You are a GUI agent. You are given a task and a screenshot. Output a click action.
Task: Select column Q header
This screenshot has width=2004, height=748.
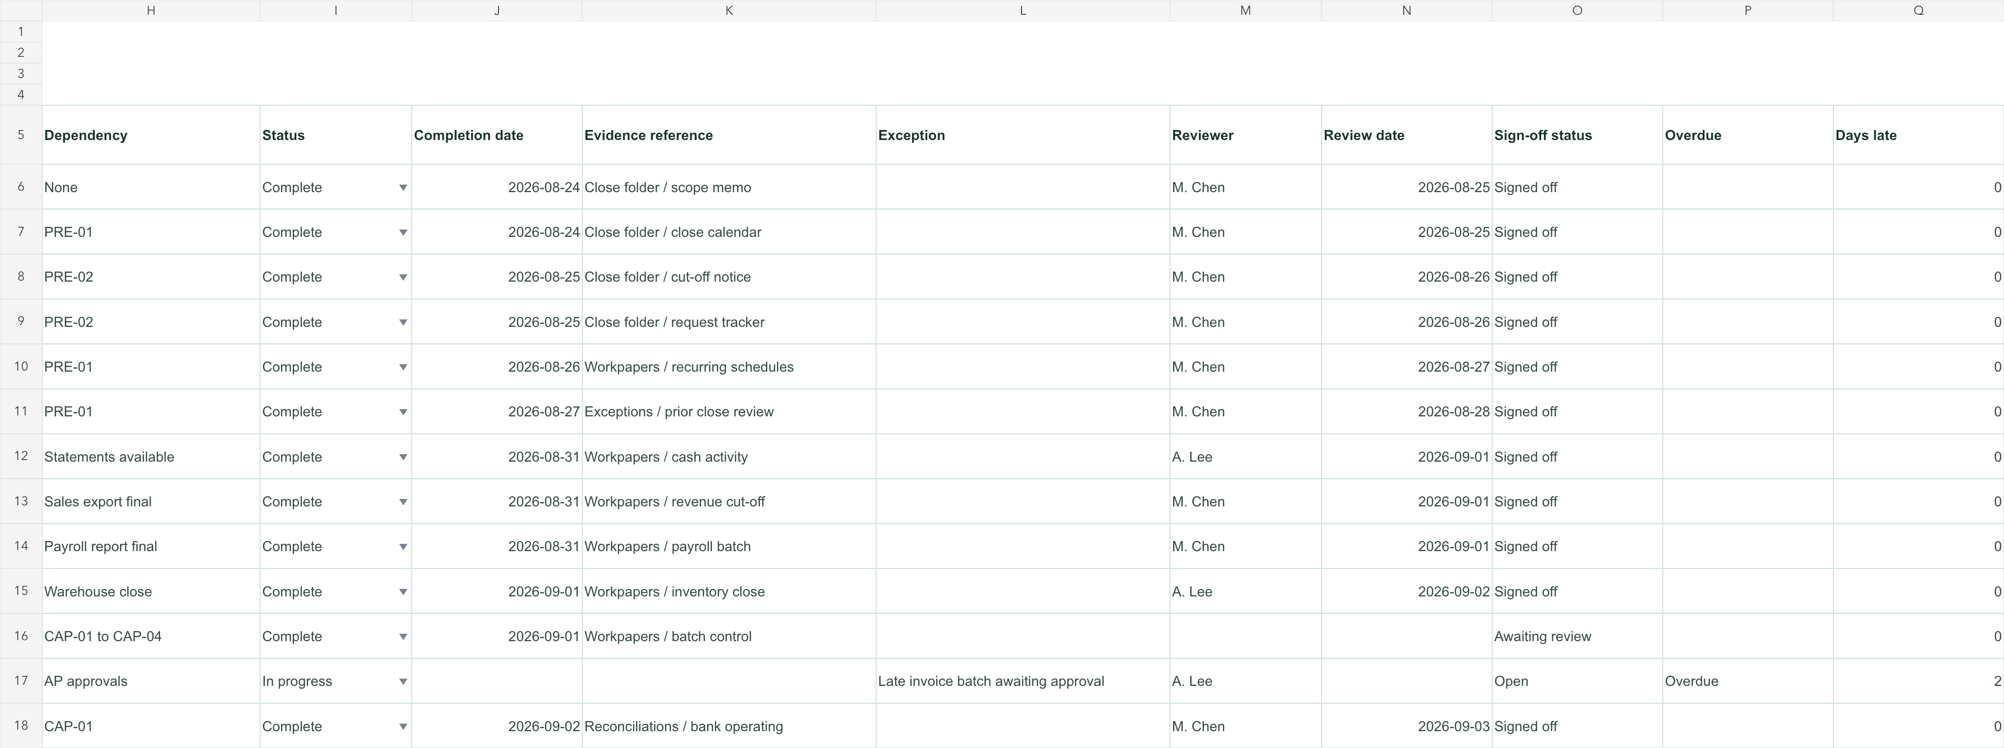coord(1918,10)
